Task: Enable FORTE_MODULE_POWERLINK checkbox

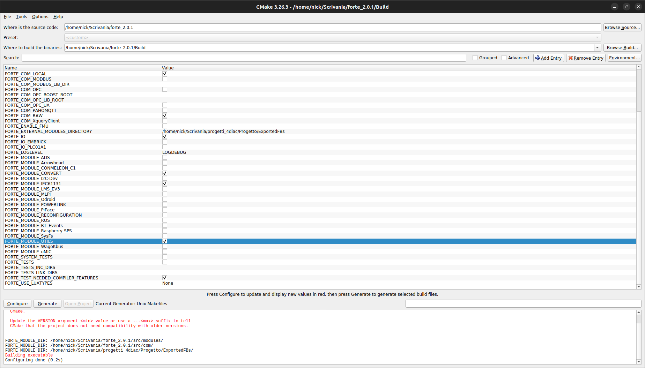Action: [x=165, y=204]
